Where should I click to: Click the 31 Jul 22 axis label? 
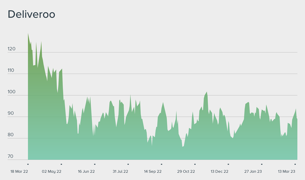coord(120,172)
